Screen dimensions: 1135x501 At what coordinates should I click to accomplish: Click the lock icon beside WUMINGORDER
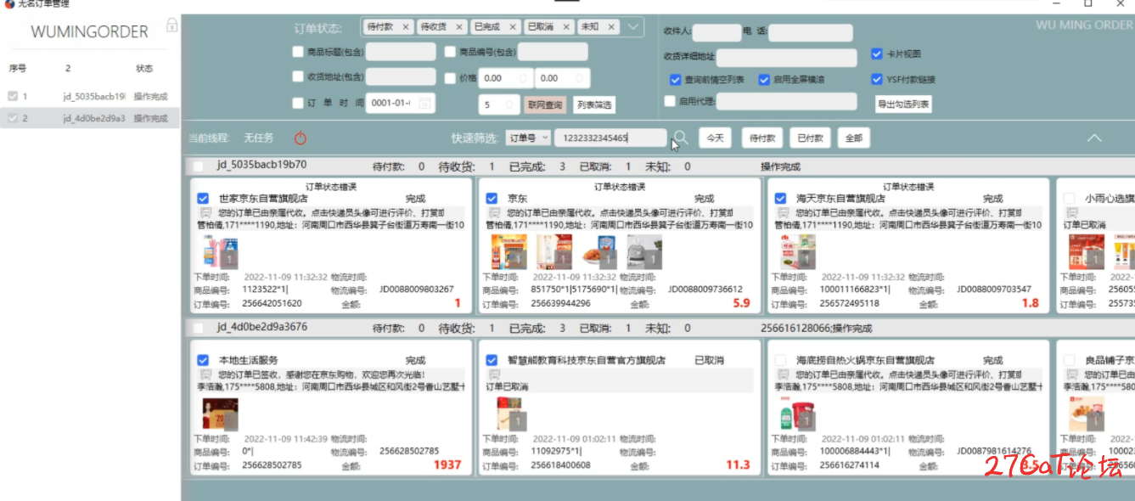(x=171, y=25)
